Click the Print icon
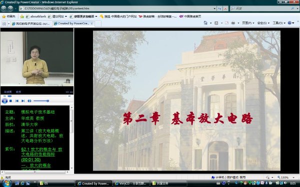Screen dimensions: 300x187 tap(233, 23)
